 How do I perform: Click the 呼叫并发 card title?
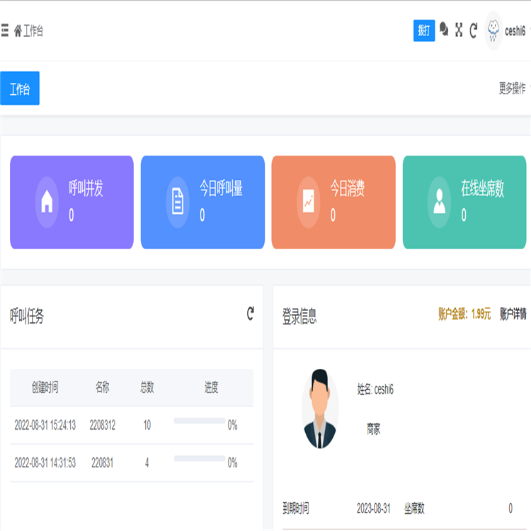click(x=86, y=188)
